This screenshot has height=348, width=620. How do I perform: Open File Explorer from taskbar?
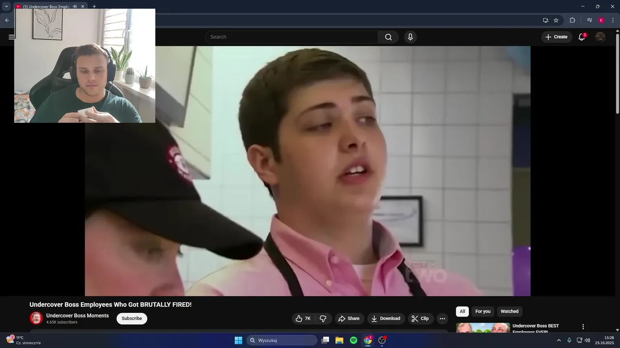click(x=340, y=340)
